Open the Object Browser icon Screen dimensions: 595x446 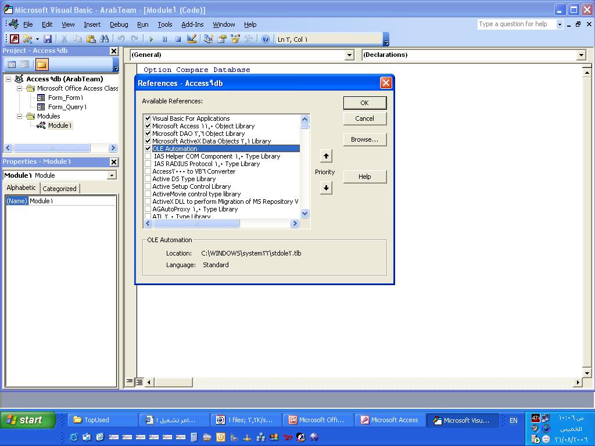click(x=235, y=39)
